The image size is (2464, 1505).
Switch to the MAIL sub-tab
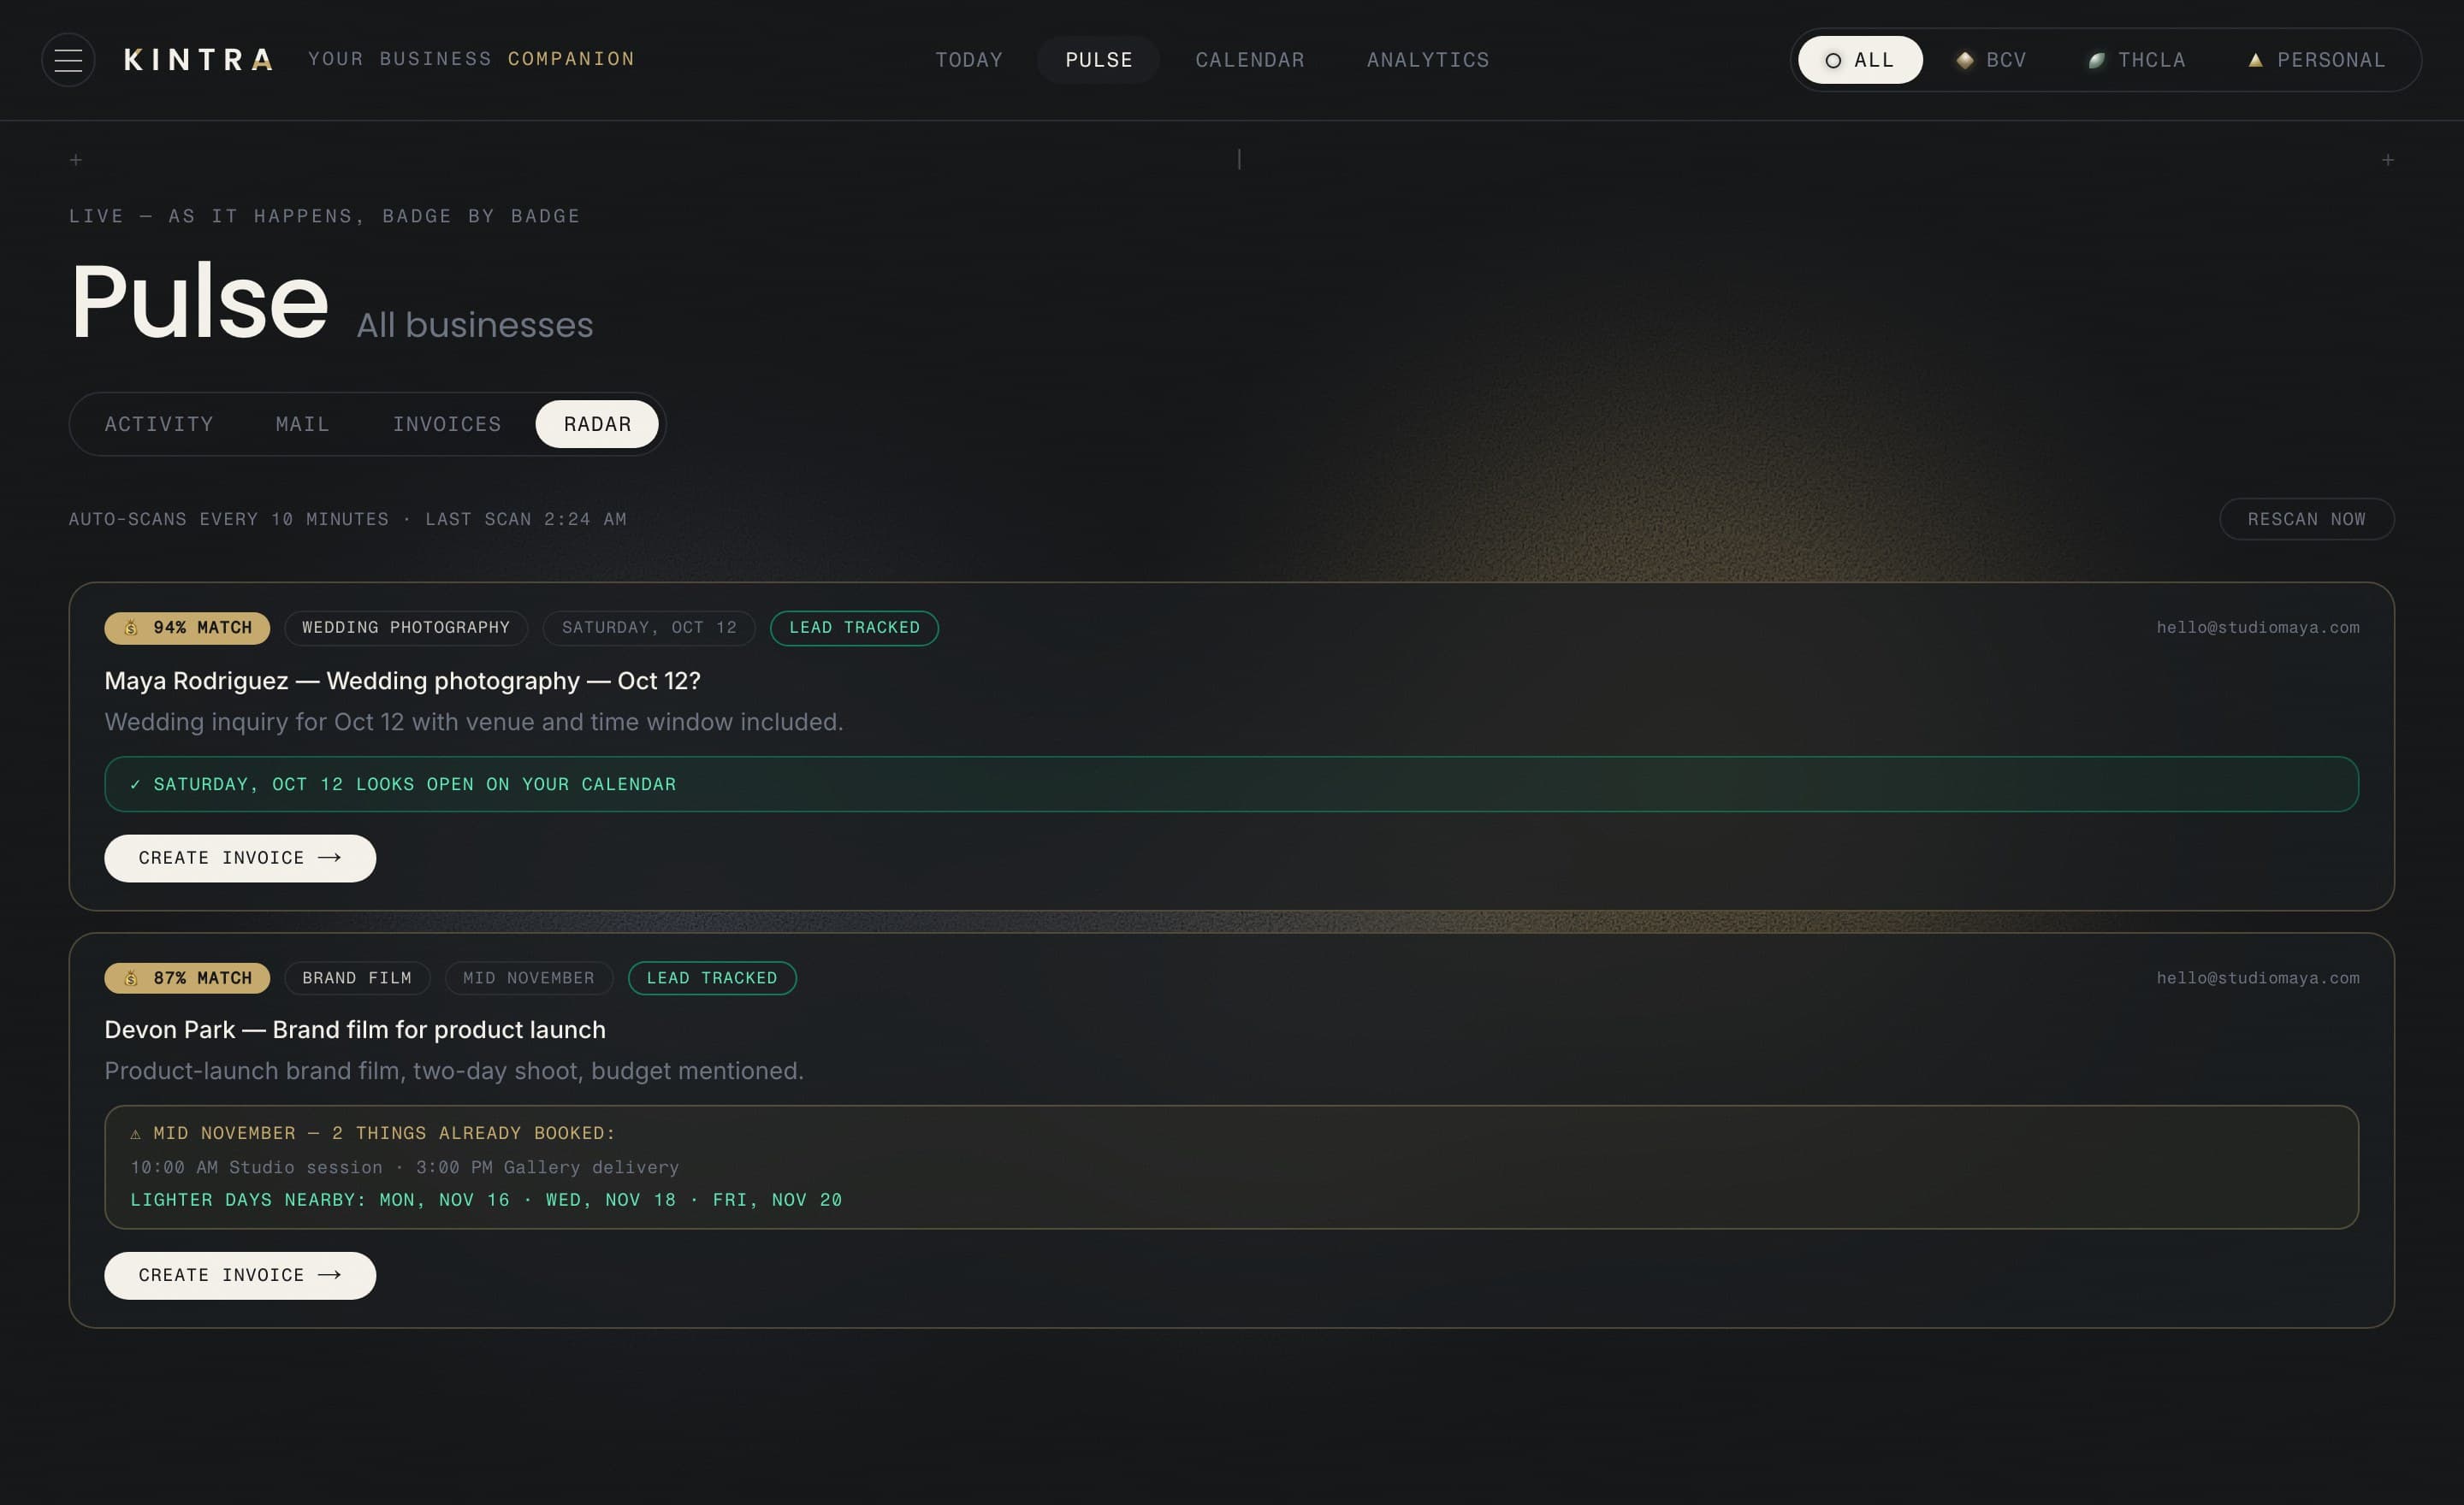[302, 425]
